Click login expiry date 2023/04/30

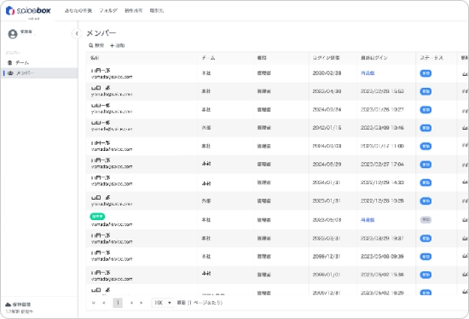pyautogui.click(x=327, y=91)
